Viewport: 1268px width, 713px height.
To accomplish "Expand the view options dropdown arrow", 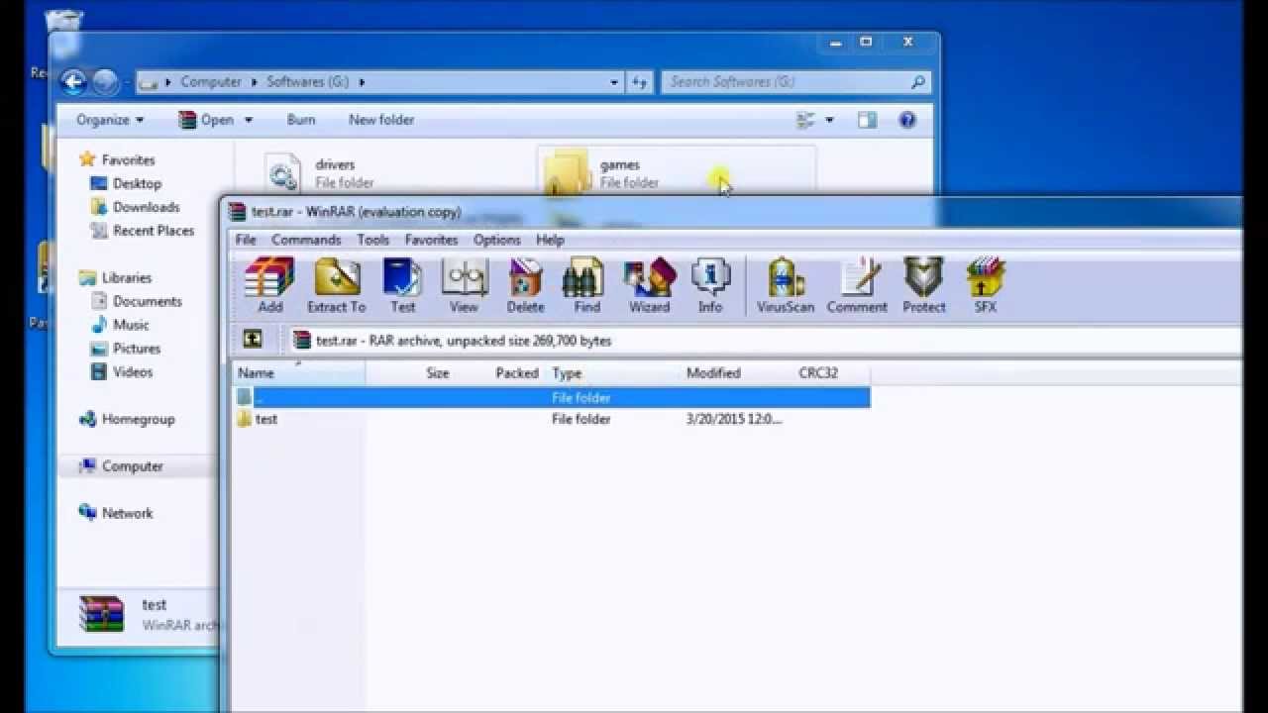I will tap(829, 120).
